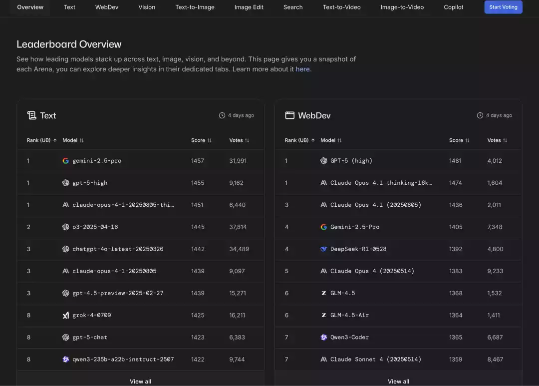Click the OpenAI icon beside gpt-5-high
This screenshot has width=539, height=386.
tap(66, 183)
